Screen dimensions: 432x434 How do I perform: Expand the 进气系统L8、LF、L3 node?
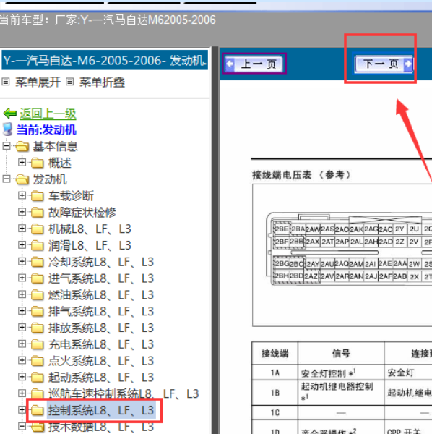click(x=22, y=278)
